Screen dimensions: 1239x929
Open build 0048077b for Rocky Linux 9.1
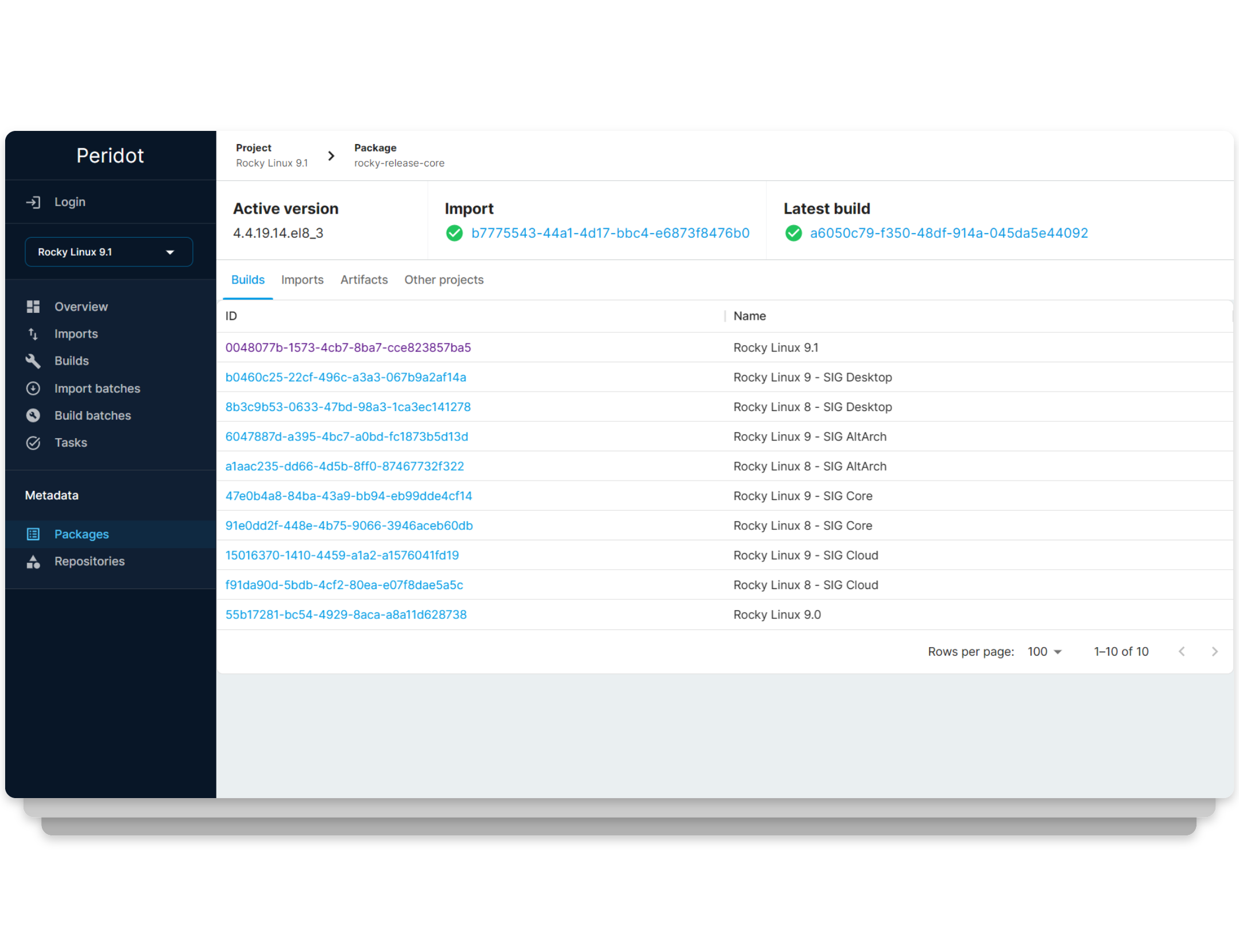[x=348, y=347]
